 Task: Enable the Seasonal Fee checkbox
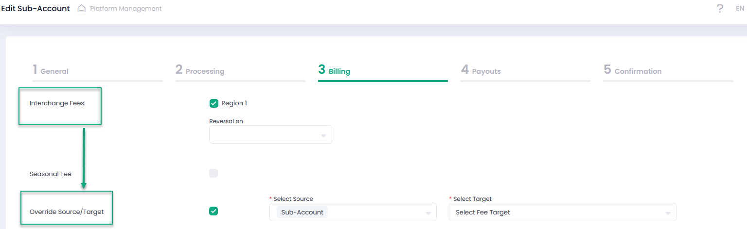pos(213,173)
